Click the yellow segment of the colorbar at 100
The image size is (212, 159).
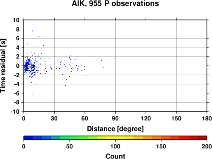[x=115, y=138]
